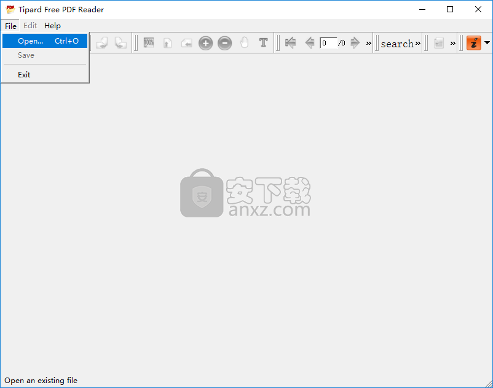Jump to the first page

click(x=291, y=43)
